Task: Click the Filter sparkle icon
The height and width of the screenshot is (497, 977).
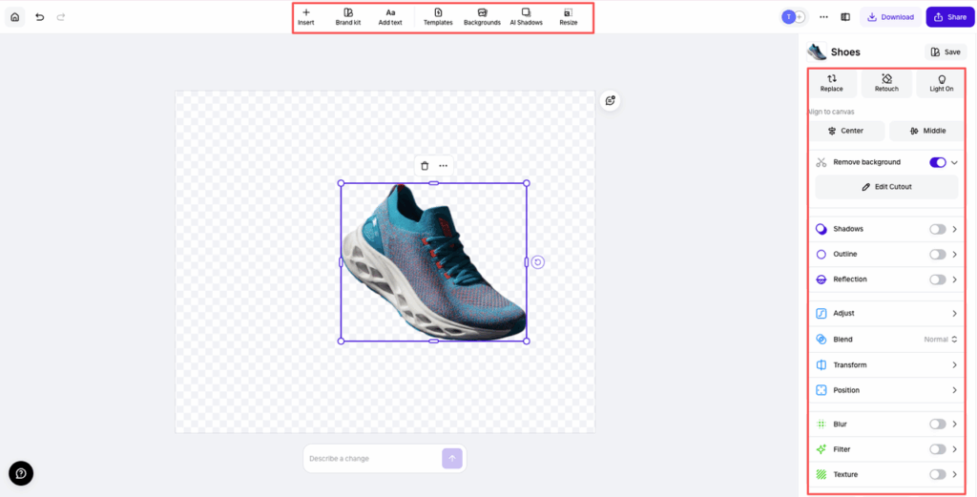Action: coord(821,449)
